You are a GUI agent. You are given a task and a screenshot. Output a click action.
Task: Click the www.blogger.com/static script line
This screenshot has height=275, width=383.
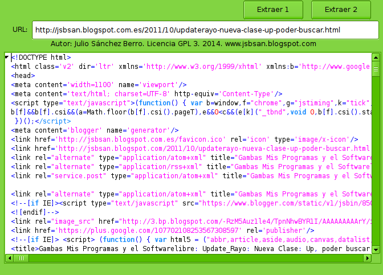tap(191, 203)
